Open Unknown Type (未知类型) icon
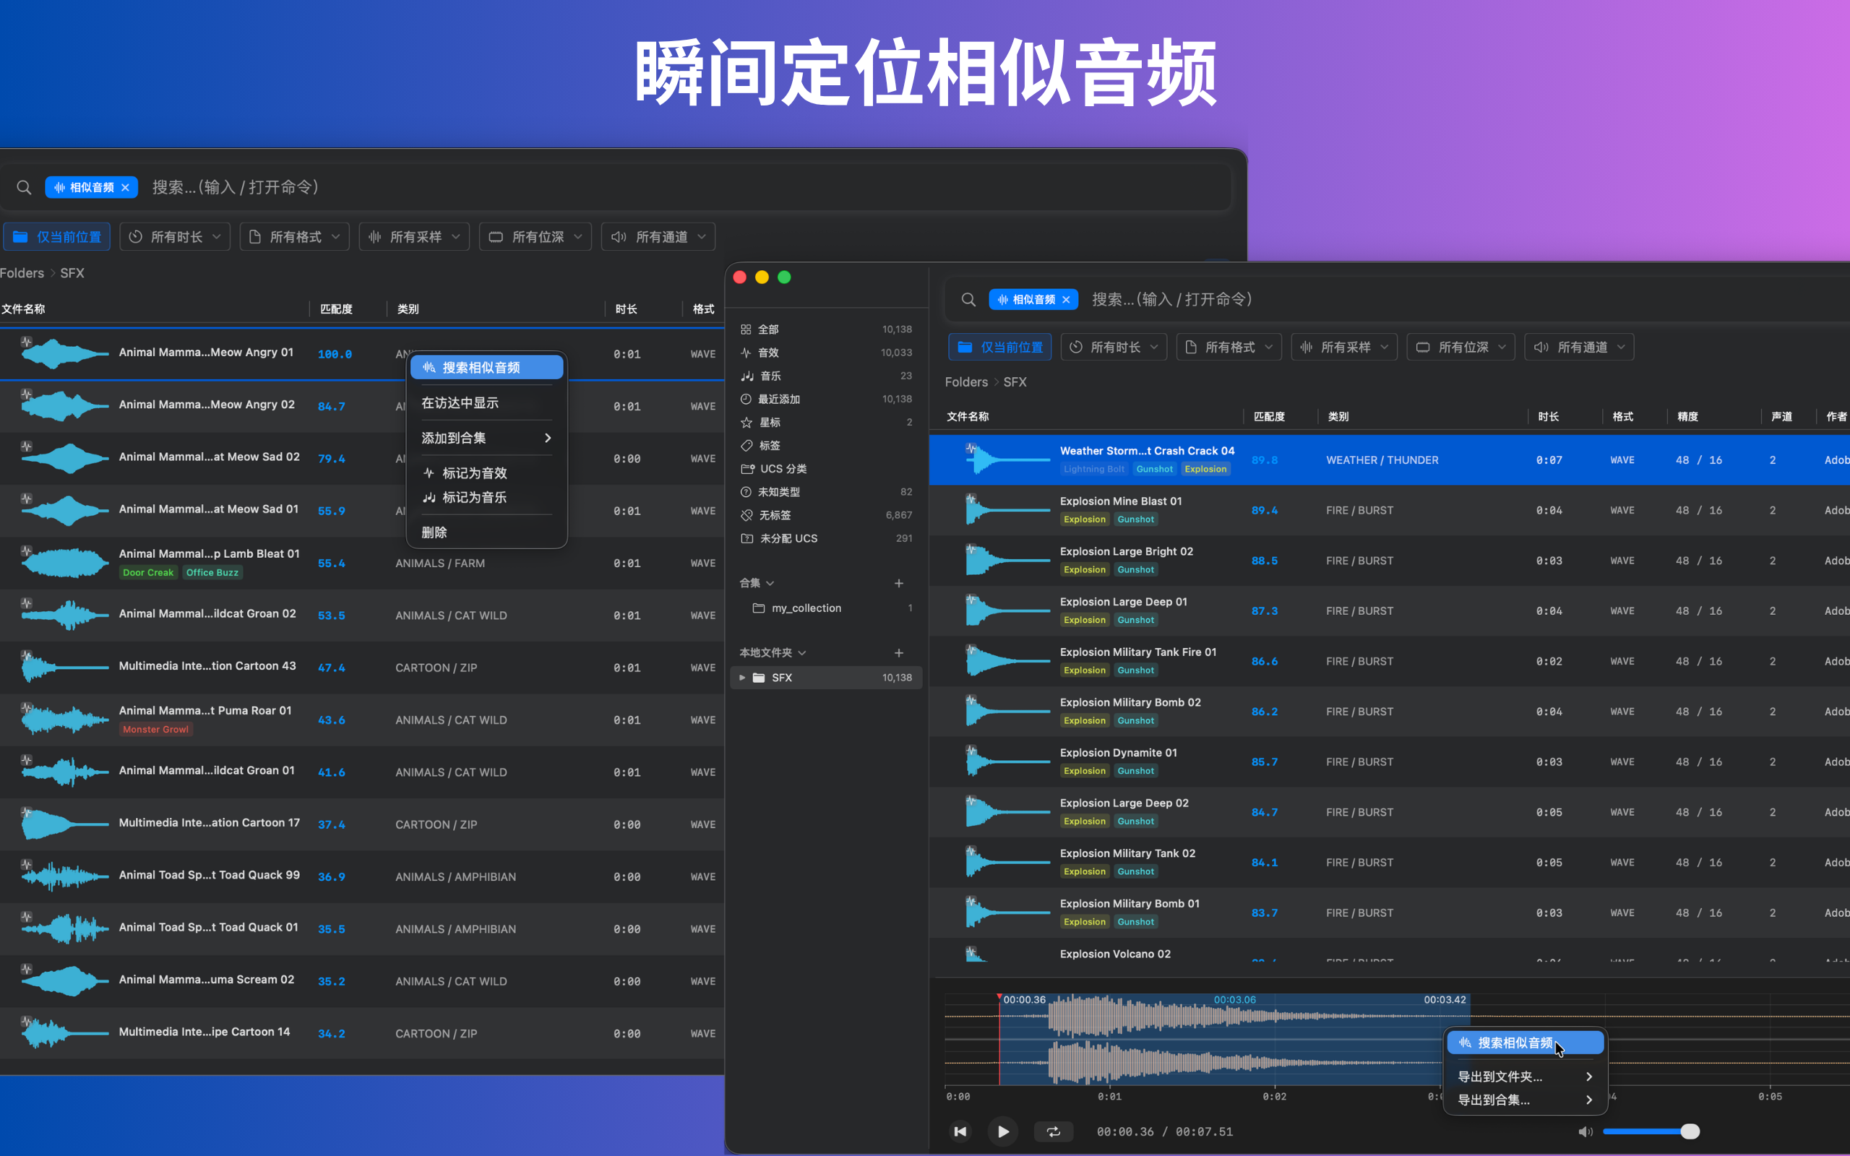1850x1156 pixels. click(x=745, y=491)
